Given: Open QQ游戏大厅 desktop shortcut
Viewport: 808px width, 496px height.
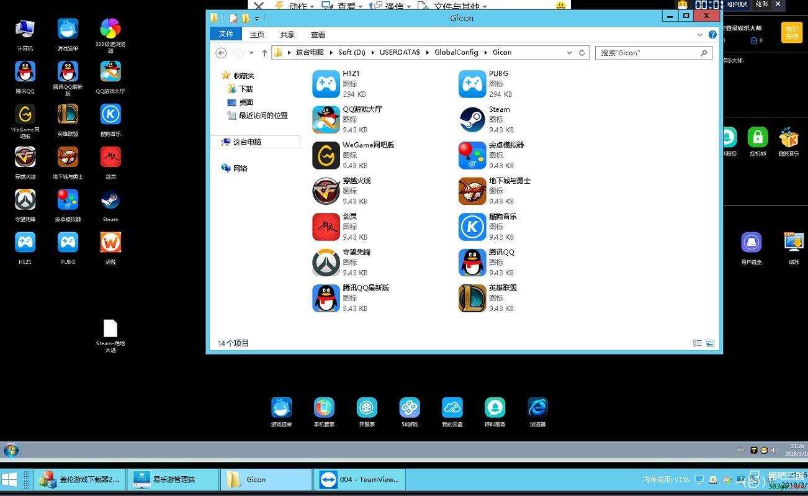Looking at the screenshot, I should [x=110, y=78].
